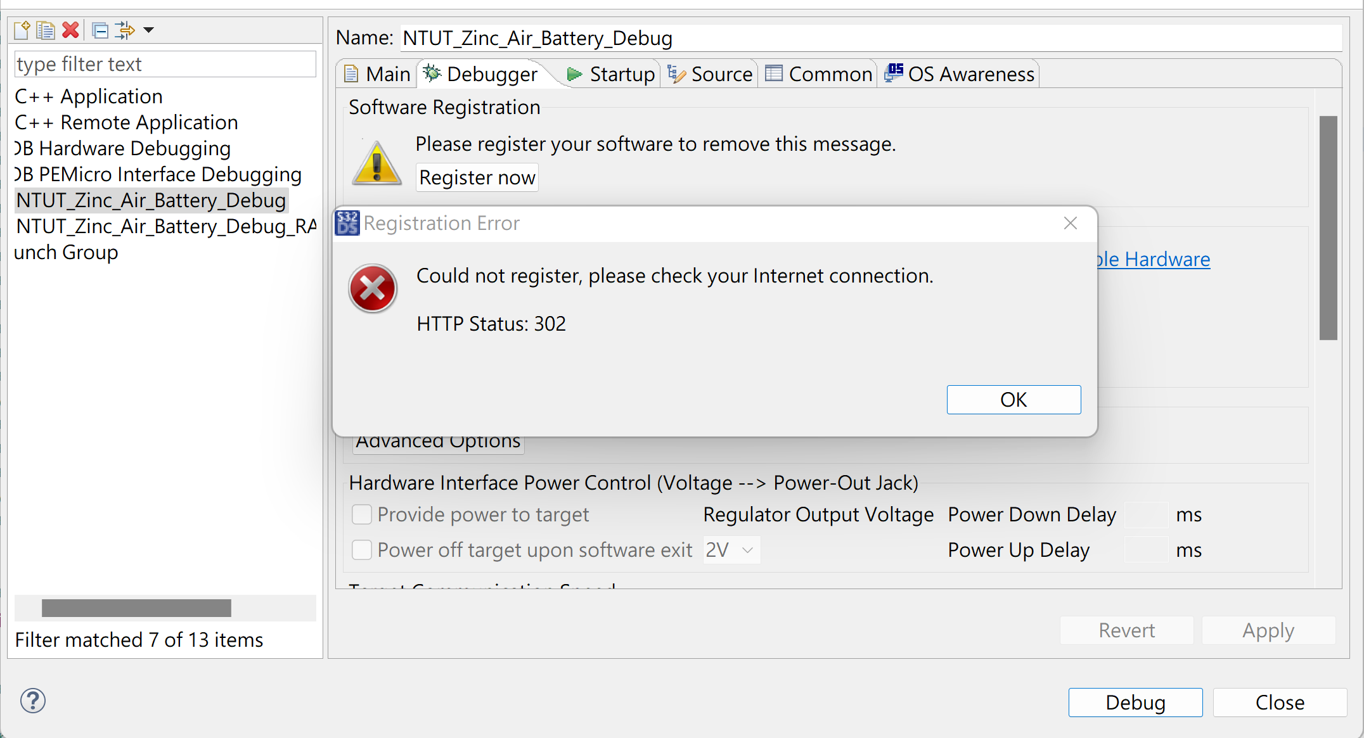Switch to the Startup tab
Viewport: 1364px width, 738px height.
[611, 74]
